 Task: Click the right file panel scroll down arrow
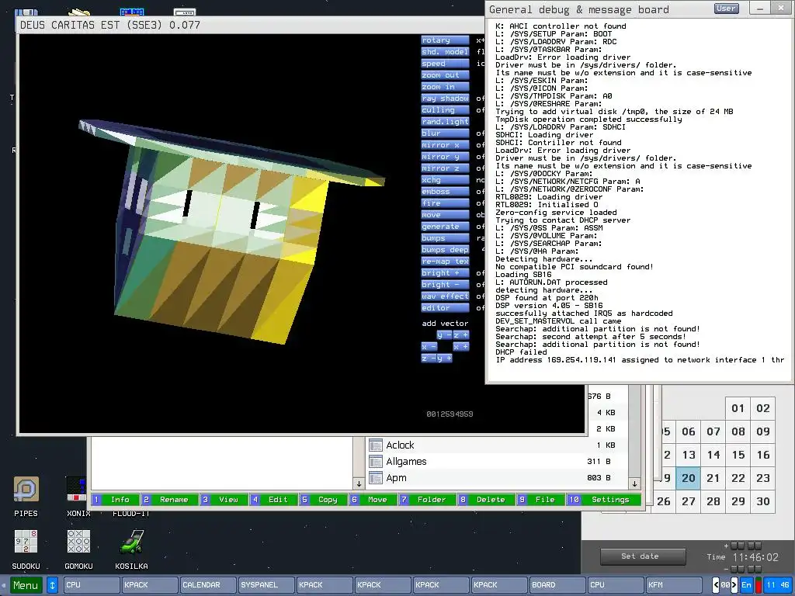pyautogui.click(x=634, y=484)
